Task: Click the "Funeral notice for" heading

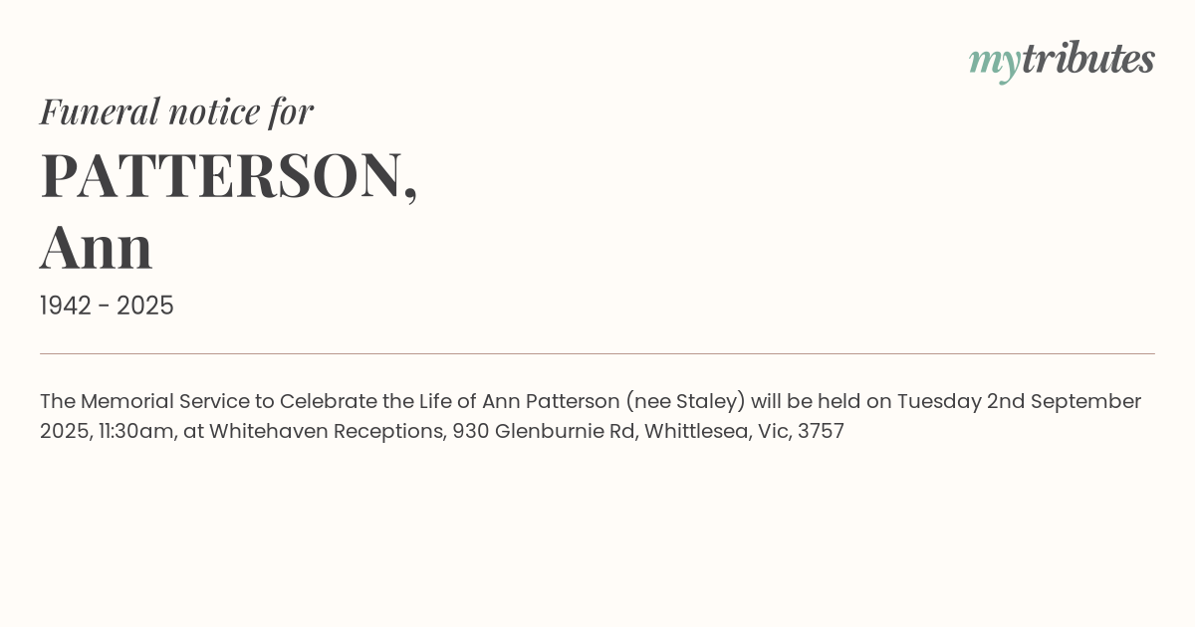Action: [176, 111]
